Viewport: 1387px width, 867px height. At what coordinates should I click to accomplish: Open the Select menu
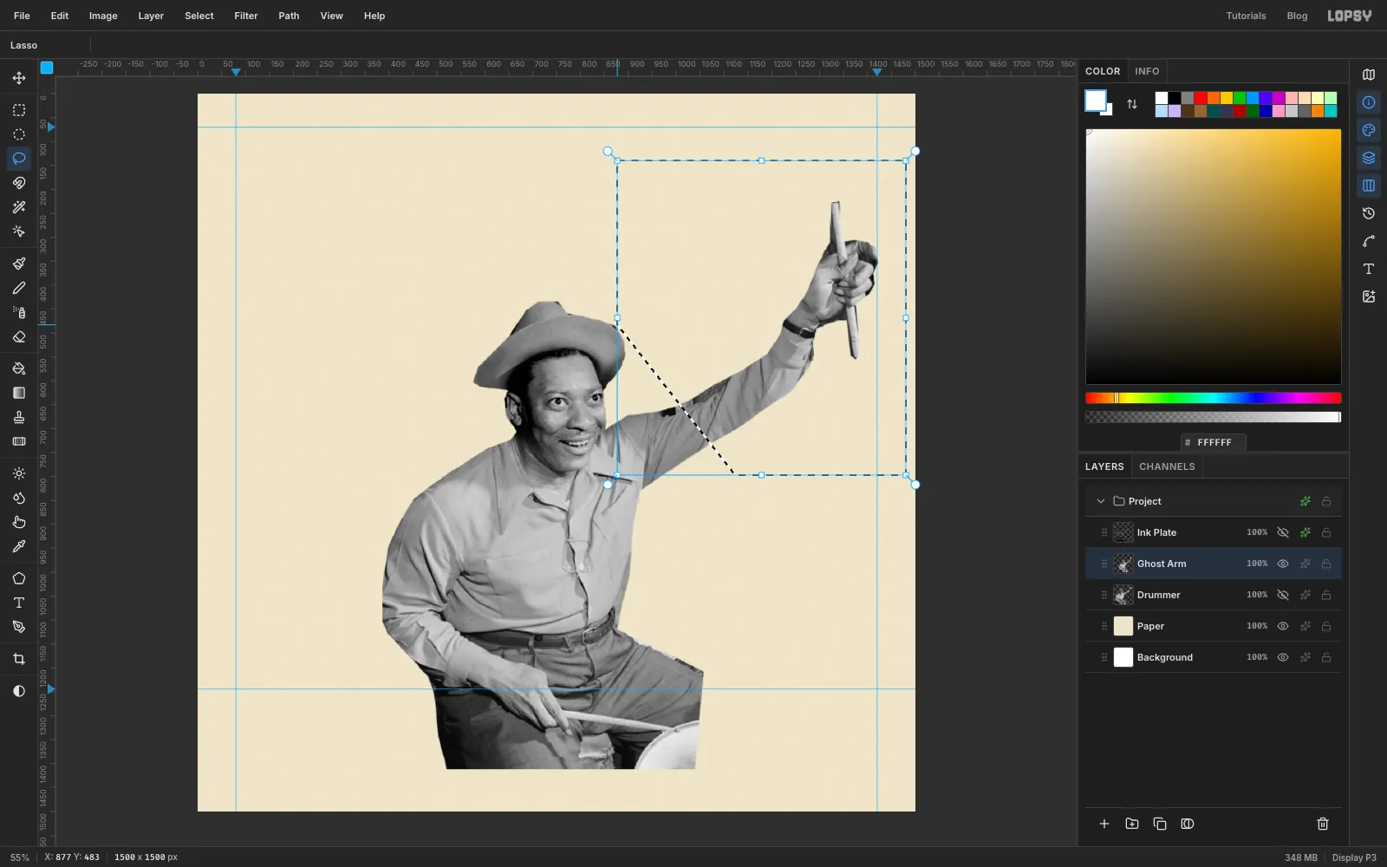pos(199,16)
